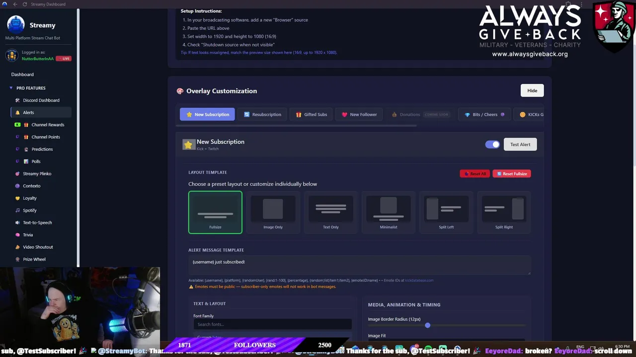Click the Reset All button
Screen dimensions: 636x357
coord(475,174)
